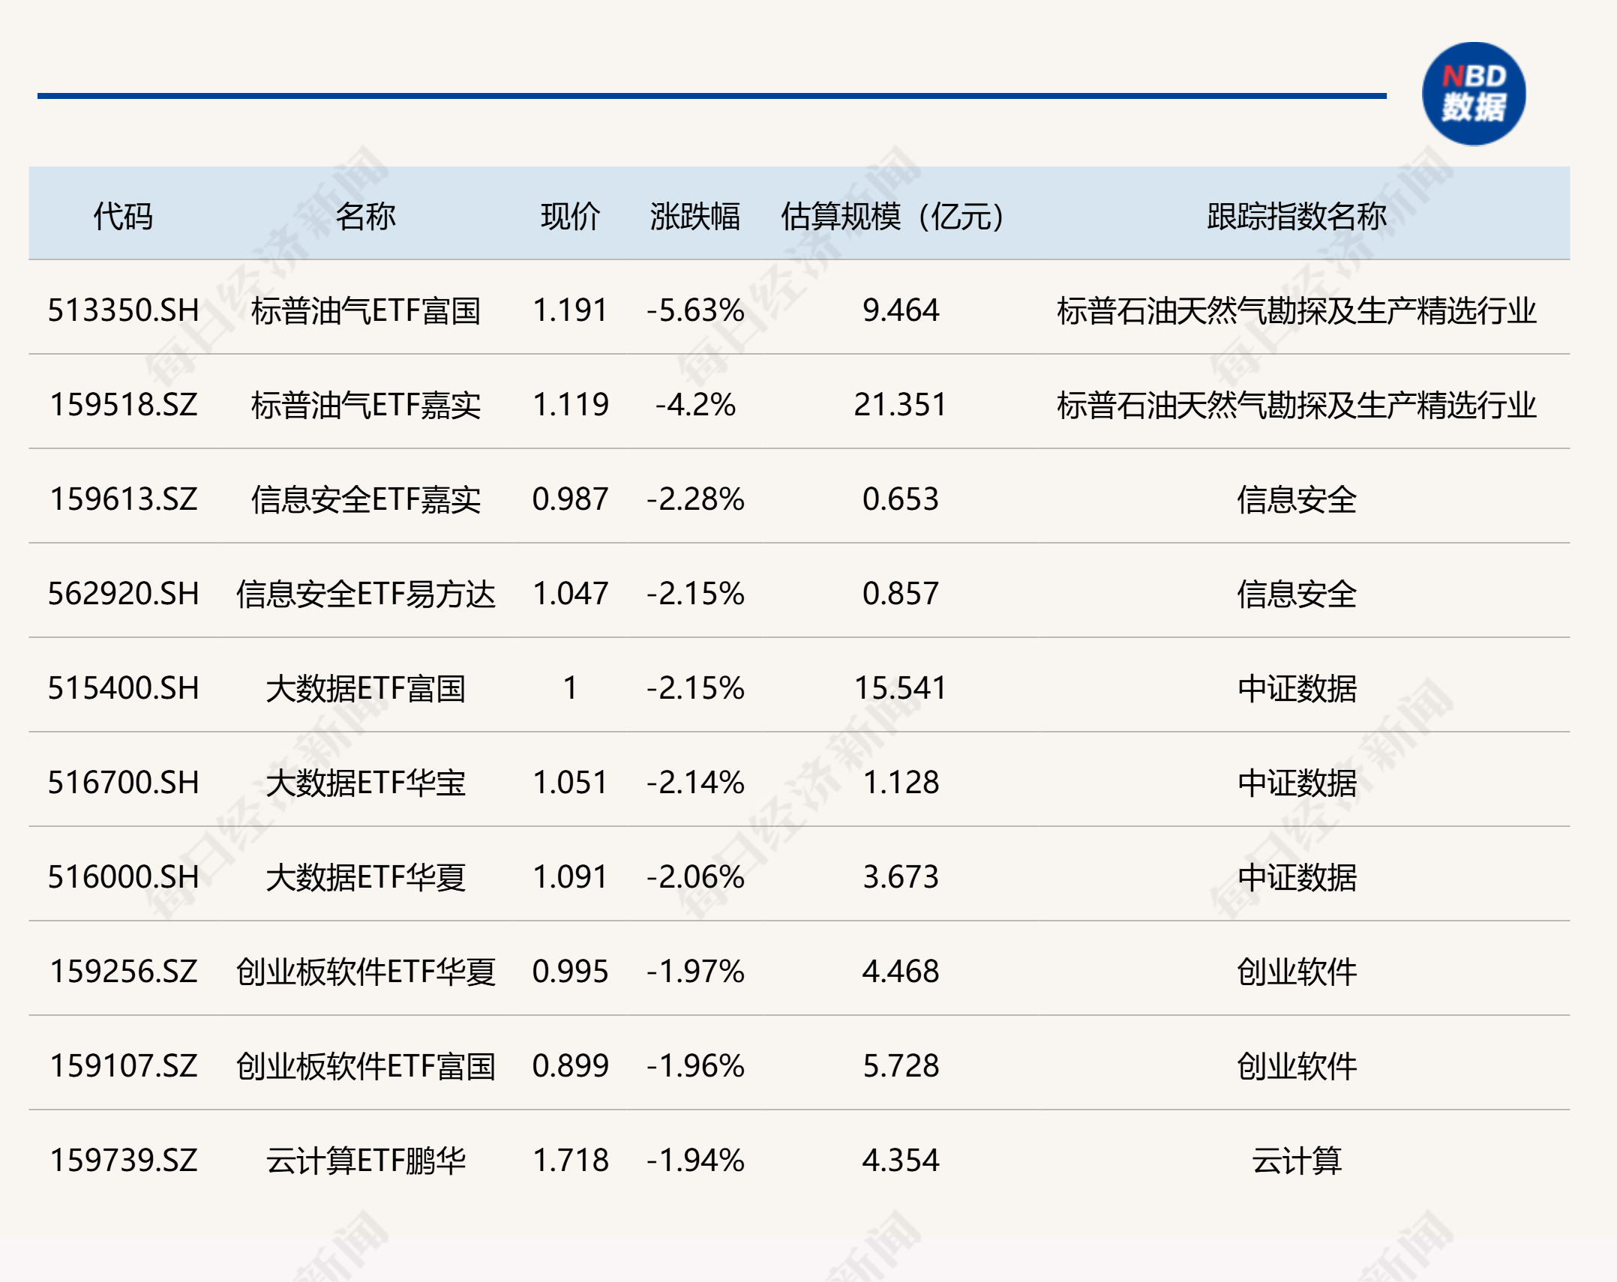The width and height of the screenshot is (1617, 1282).
Task: Click the 估算规模（亿元）header
Action: pyautogui.click(x=892, y=215)
